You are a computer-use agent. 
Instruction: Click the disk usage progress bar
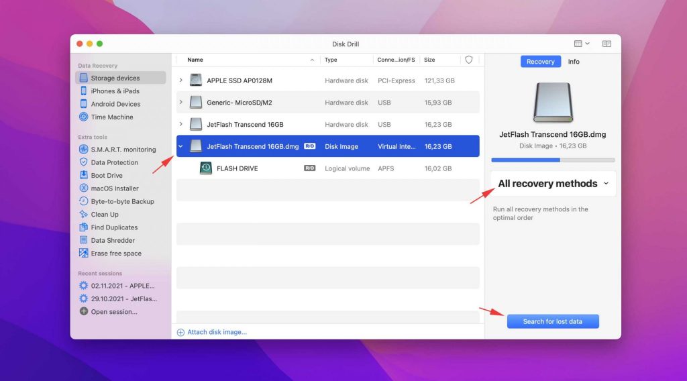pyautogui.click(x=553, y=160)
